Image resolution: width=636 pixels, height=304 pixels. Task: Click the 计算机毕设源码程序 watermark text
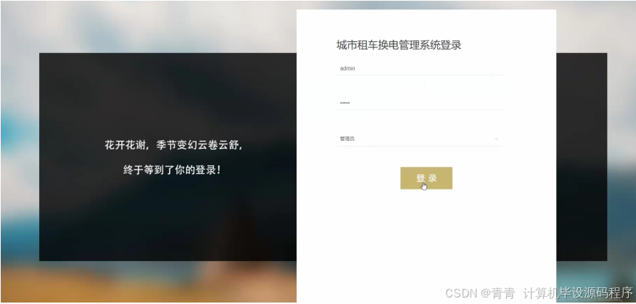pos(577,293)
